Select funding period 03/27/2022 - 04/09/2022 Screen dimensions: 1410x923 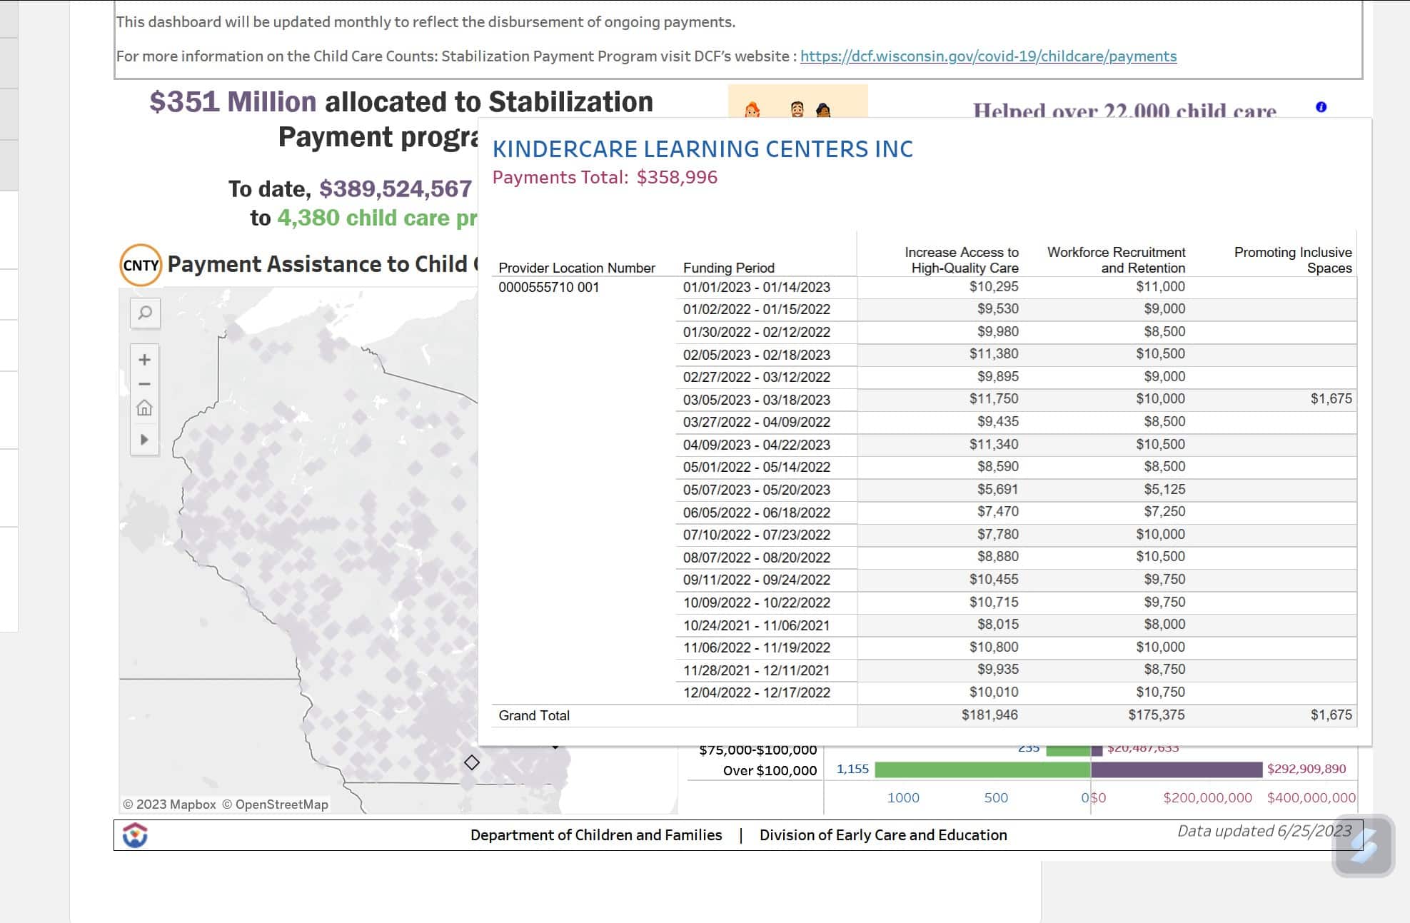[x=756, y=422]
